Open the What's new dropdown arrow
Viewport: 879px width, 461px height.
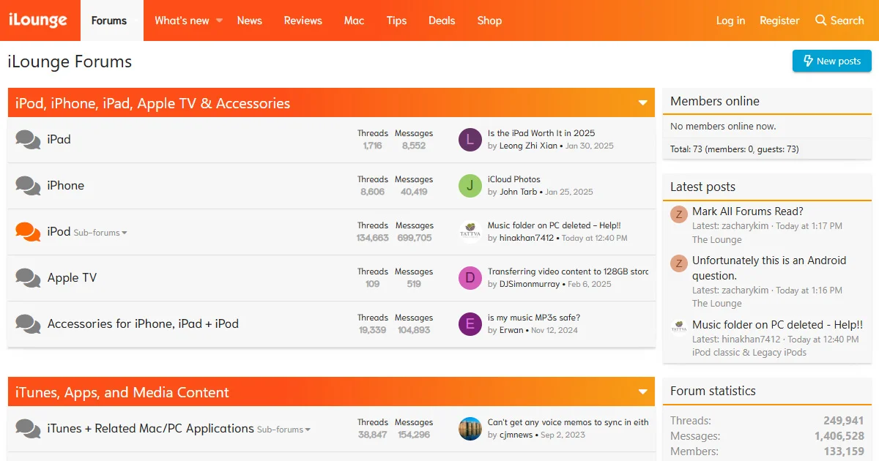[219, 20]
